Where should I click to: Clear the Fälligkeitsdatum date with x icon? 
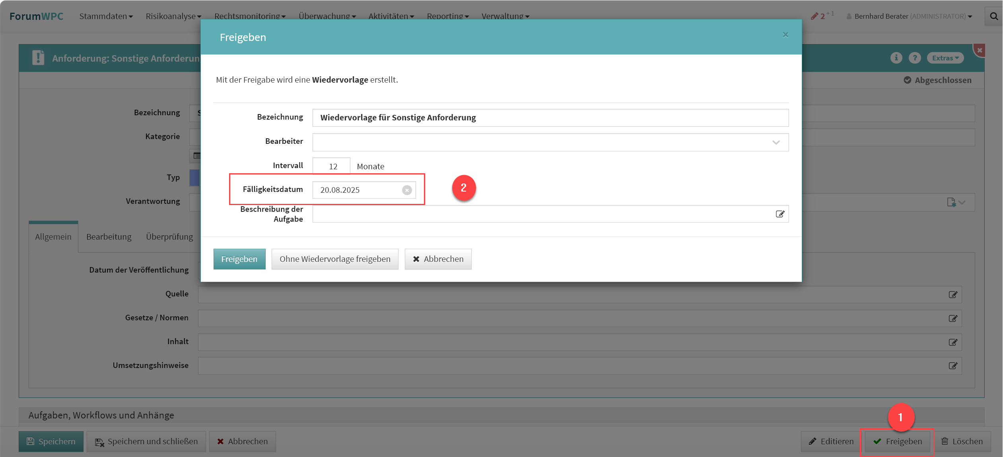[406, 190]
